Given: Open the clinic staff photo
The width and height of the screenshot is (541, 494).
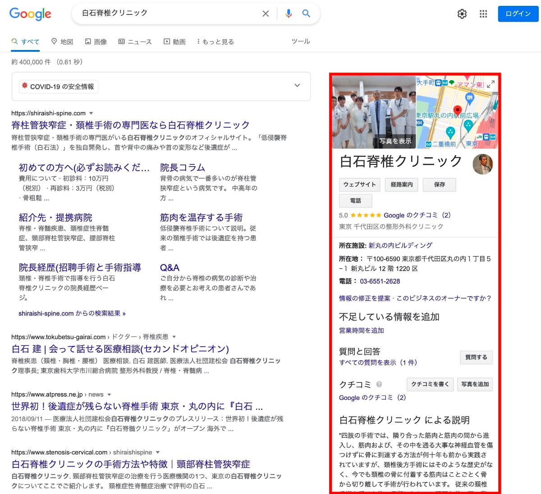Looking at the screenshot, I should pyautogui.click(x=374, y=112).
